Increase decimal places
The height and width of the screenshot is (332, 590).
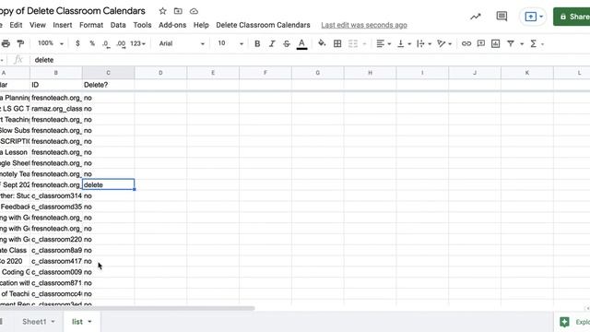coord(121,43)
